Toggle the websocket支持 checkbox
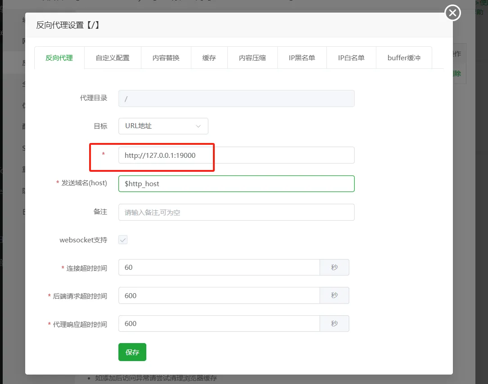 pos(123,240)
